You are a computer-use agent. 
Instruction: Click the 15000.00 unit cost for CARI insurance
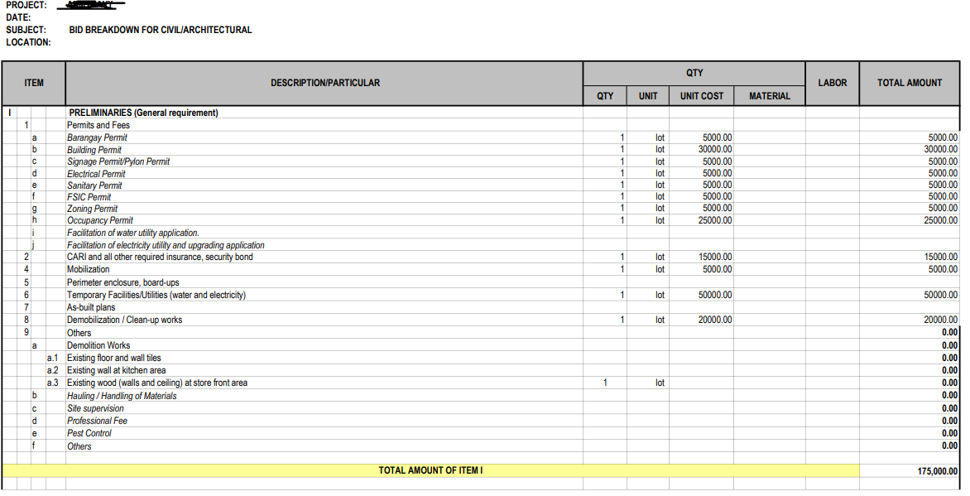click(715, 257)
